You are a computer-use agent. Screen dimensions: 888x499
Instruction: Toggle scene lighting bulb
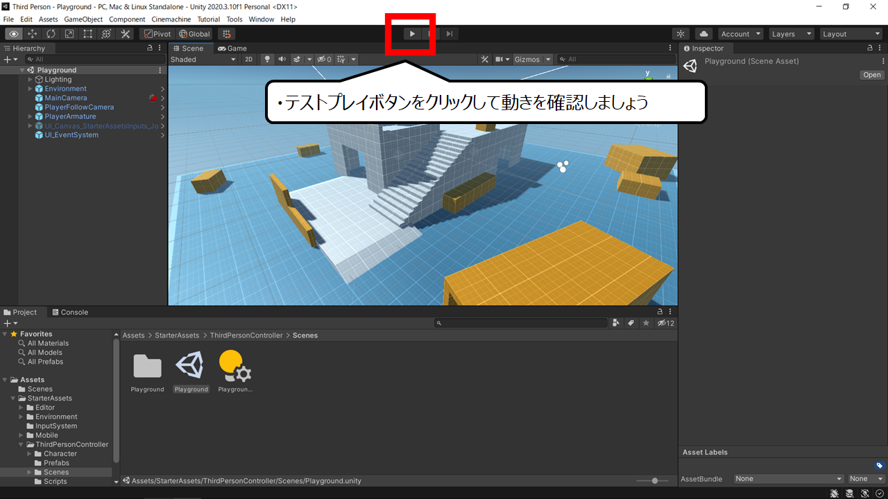[x=266, y=60]
